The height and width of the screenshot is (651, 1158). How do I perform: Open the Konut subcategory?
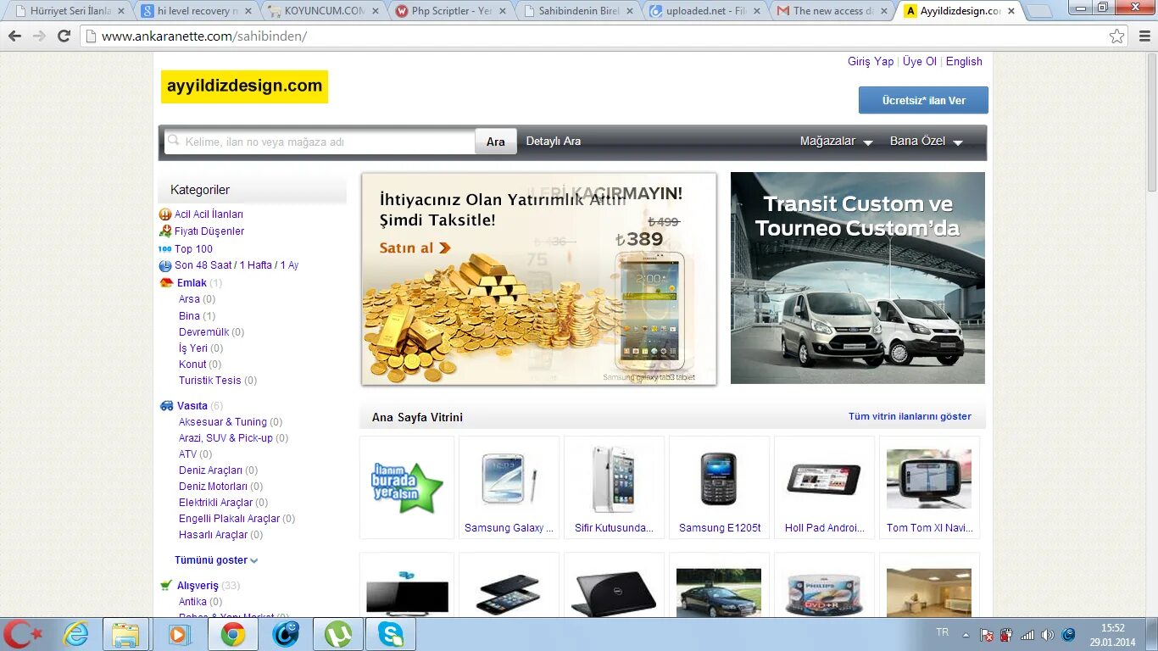(192, 364)
